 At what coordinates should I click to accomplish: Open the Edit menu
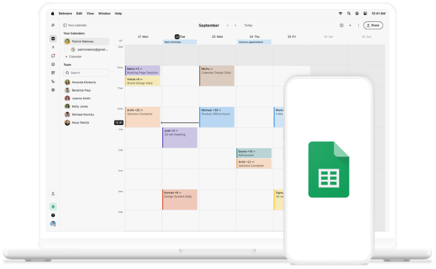click(x=80, y=13)
